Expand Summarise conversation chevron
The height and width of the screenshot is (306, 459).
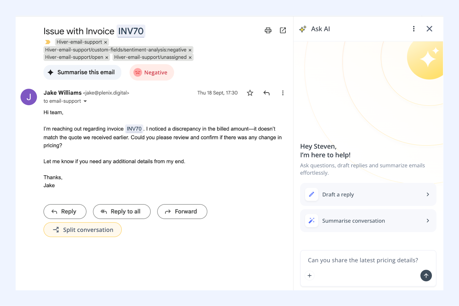tap(428, 221)
